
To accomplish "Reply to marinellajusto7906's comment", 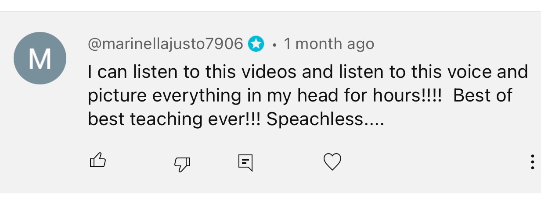I will pyautogui.click(x=245, y=162).
